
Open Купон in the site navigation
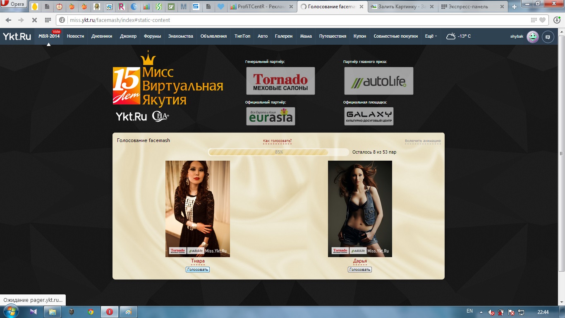point(360,36)
